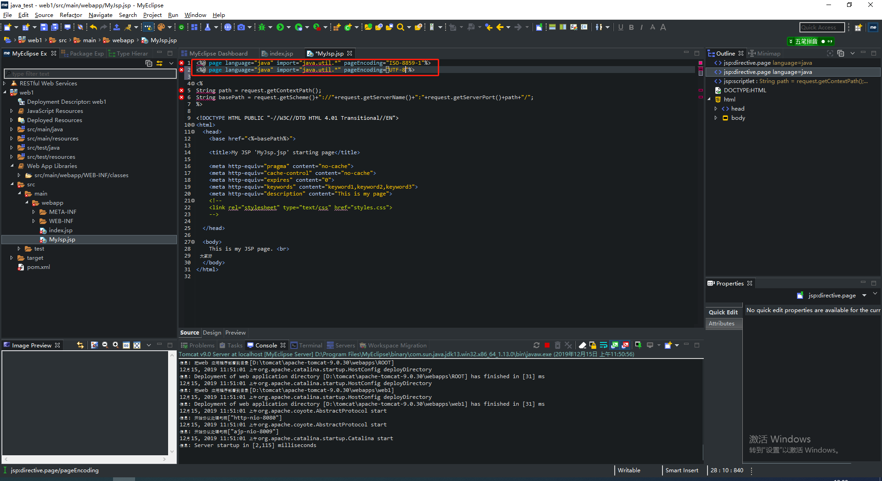
Task: Open the Open Perspective icon
Action: pyautogui.click(x=858, y=28)
